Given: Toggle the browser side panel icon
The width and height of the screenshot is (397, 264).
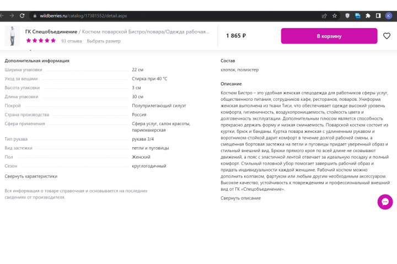Looking at the screenshot, I should pyautogui.click(x=378, y=15).
